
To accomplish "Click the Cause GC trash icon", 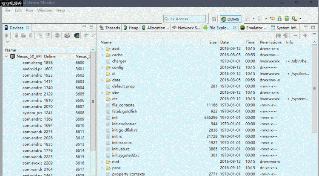I will 31,35.
